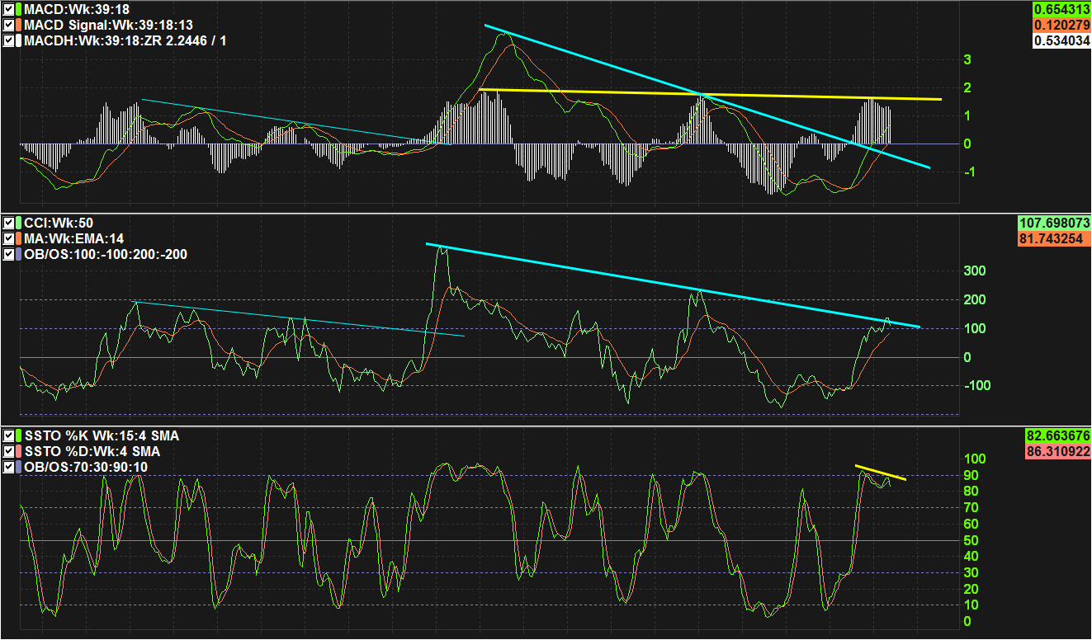Click the blue stochastic OB/OS color swatch

18,467
